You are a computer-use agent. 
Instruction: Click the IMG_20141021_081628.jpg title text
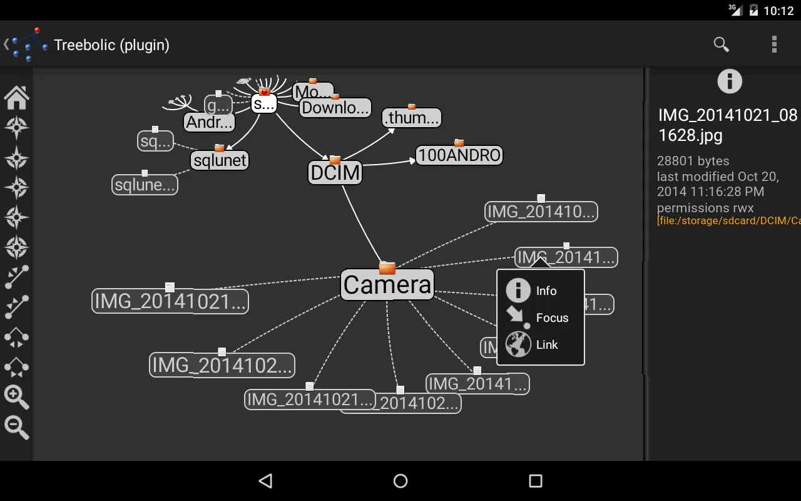click(728, 125)
